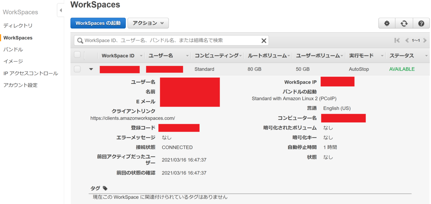This screenshot has height=204, width=431.
Task: Toggle the select-all checkbox in the table header
Action: click(x=77, y=55)
